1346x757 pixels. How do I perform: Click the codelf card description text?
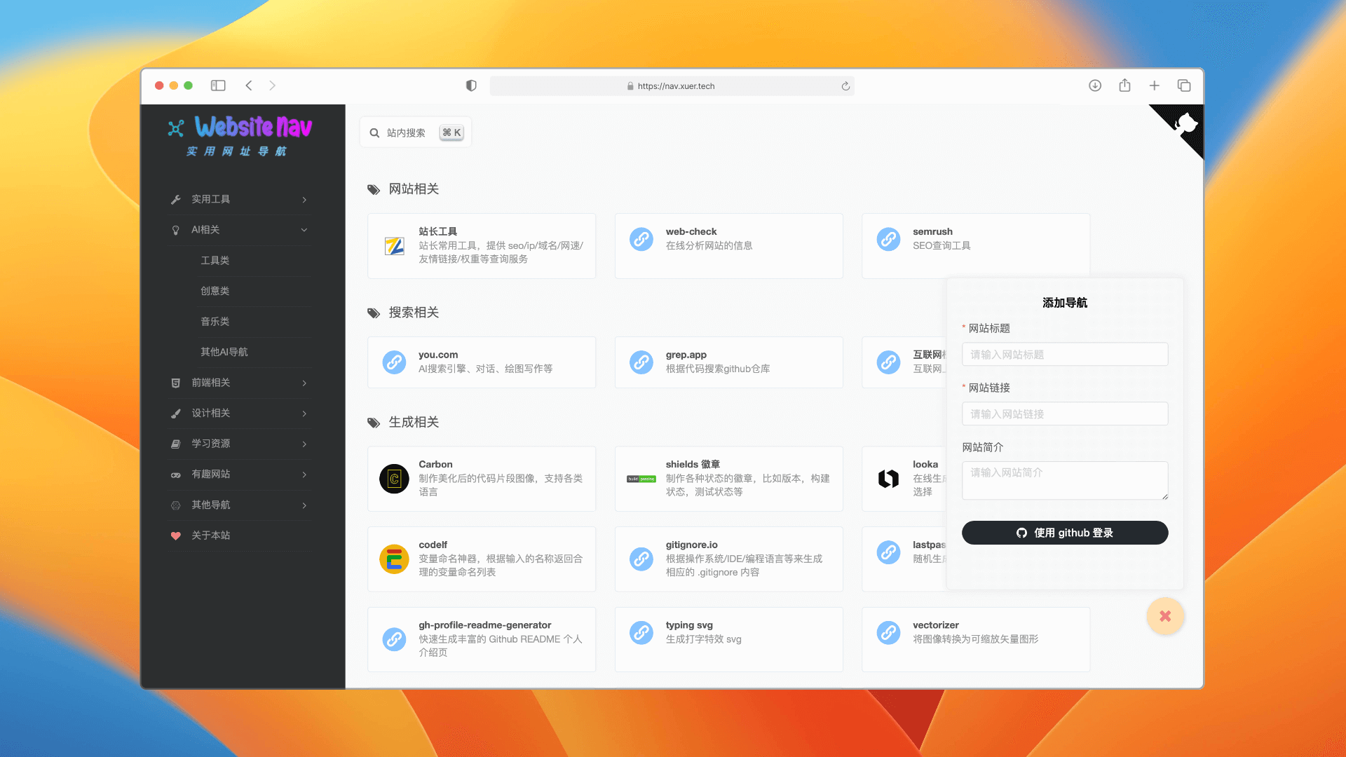(x=501, y=566)
